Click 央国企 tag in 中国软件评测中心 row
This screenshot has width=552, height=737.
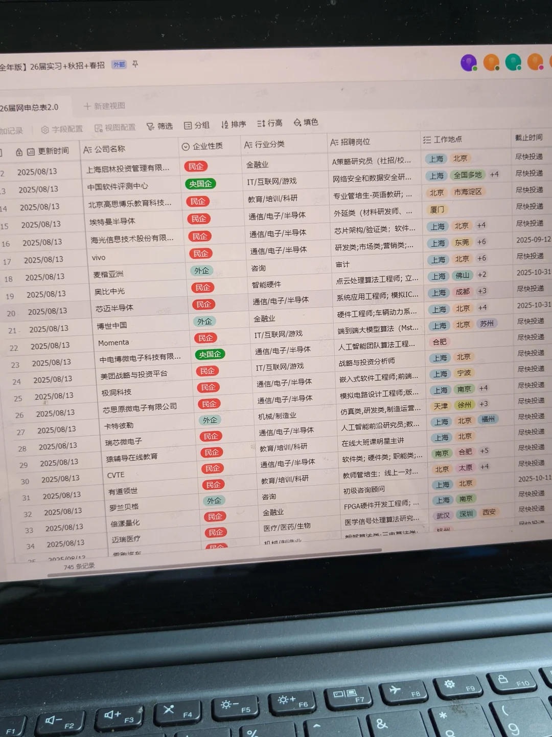click(200, 184)
